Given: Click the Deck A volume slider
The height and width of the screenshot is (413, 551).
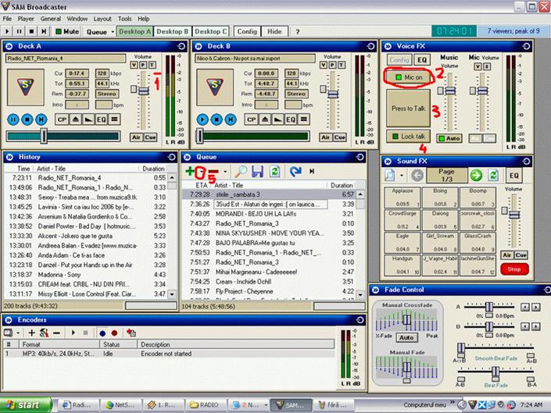Looking at the screenshot, I should coord(142,91).
